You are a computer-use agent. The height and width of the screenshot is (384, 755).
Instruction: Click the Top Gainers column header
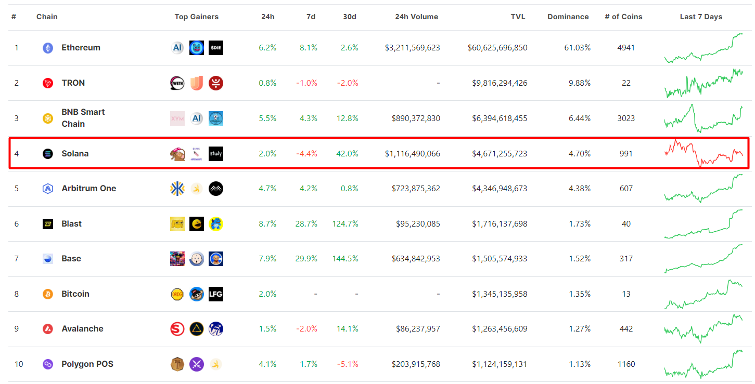(x=197, y=17)
